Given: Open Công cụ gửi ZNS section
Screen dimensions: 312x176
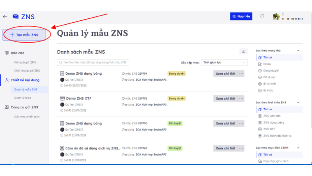Looking at the screenshot, I should tap(24, 107).
